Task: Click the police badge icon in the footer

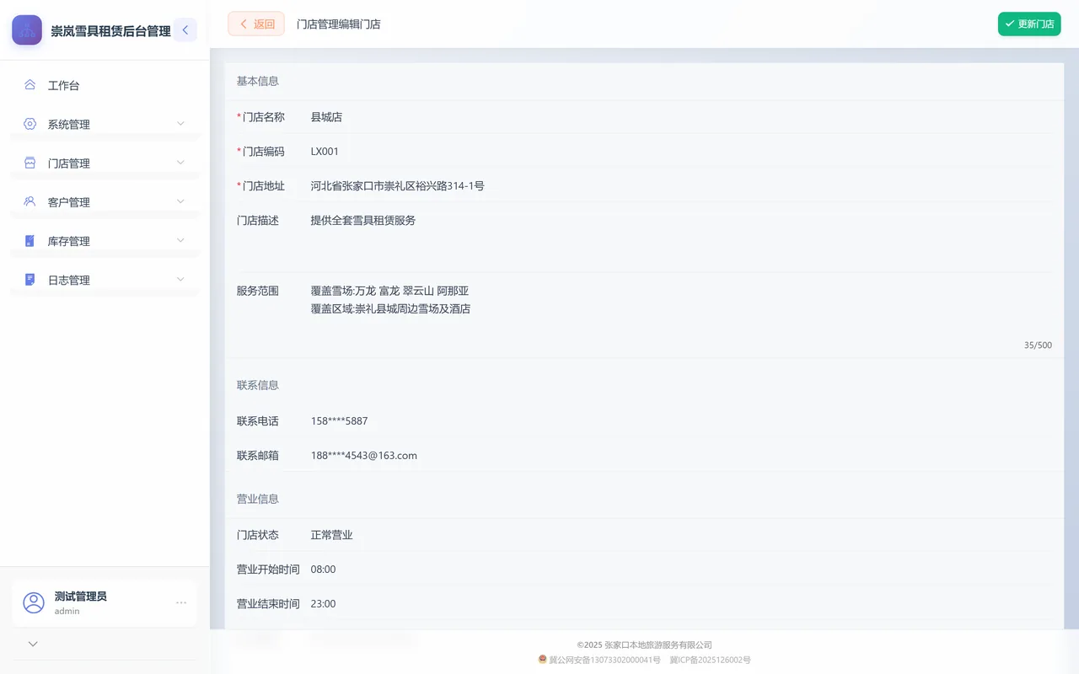Action: click(x=543, y=660)
